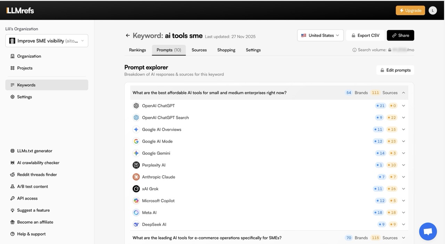Open the LLMs.txt generator tool

click(x=35, y=151)
